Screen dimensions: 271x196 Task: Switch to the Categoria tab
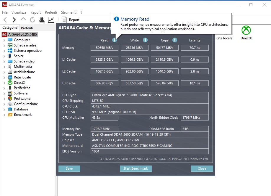(10, 28)
